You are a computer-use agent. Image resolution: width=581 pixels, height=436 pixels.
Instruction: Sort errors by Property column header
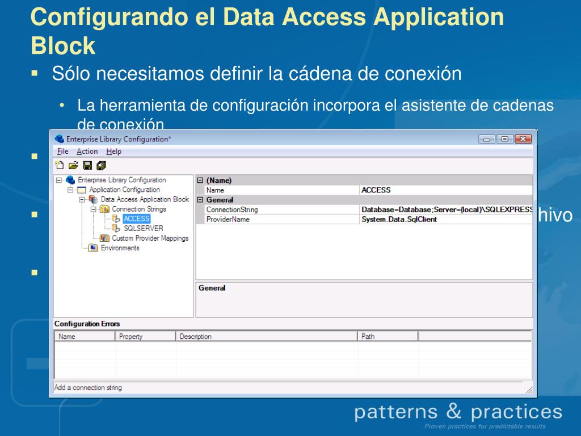(145, 336)
